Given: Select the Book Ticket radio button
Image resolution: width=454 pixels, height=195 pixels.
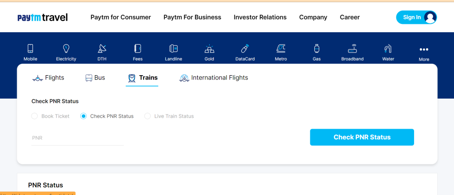Looking at the screenshot, I should [x=35, y=116].
